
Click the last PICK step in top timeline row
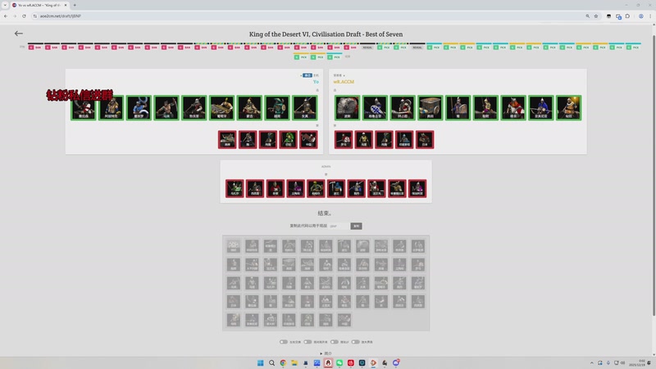pyautogui.click(x=633, y=48)
